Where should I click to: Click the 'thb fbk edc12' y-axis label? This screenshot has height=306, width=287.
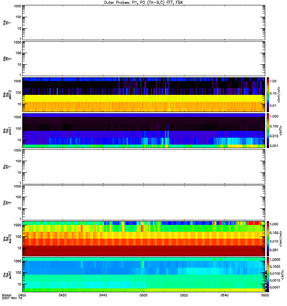7,94
